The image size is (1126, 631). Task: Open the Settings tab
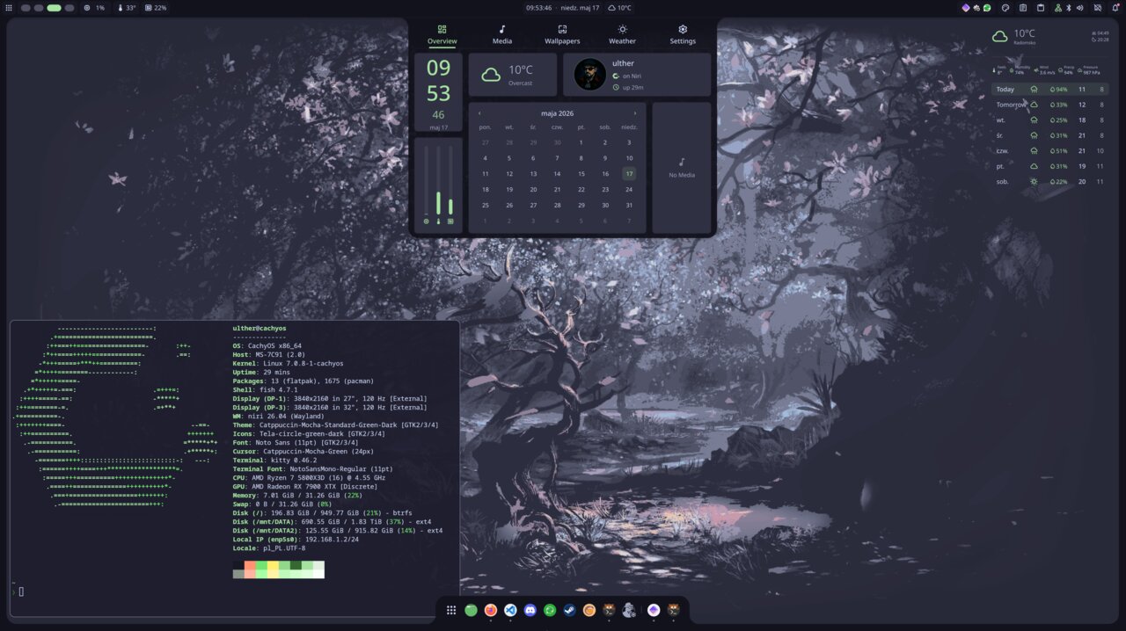click(x=683, y=34)
